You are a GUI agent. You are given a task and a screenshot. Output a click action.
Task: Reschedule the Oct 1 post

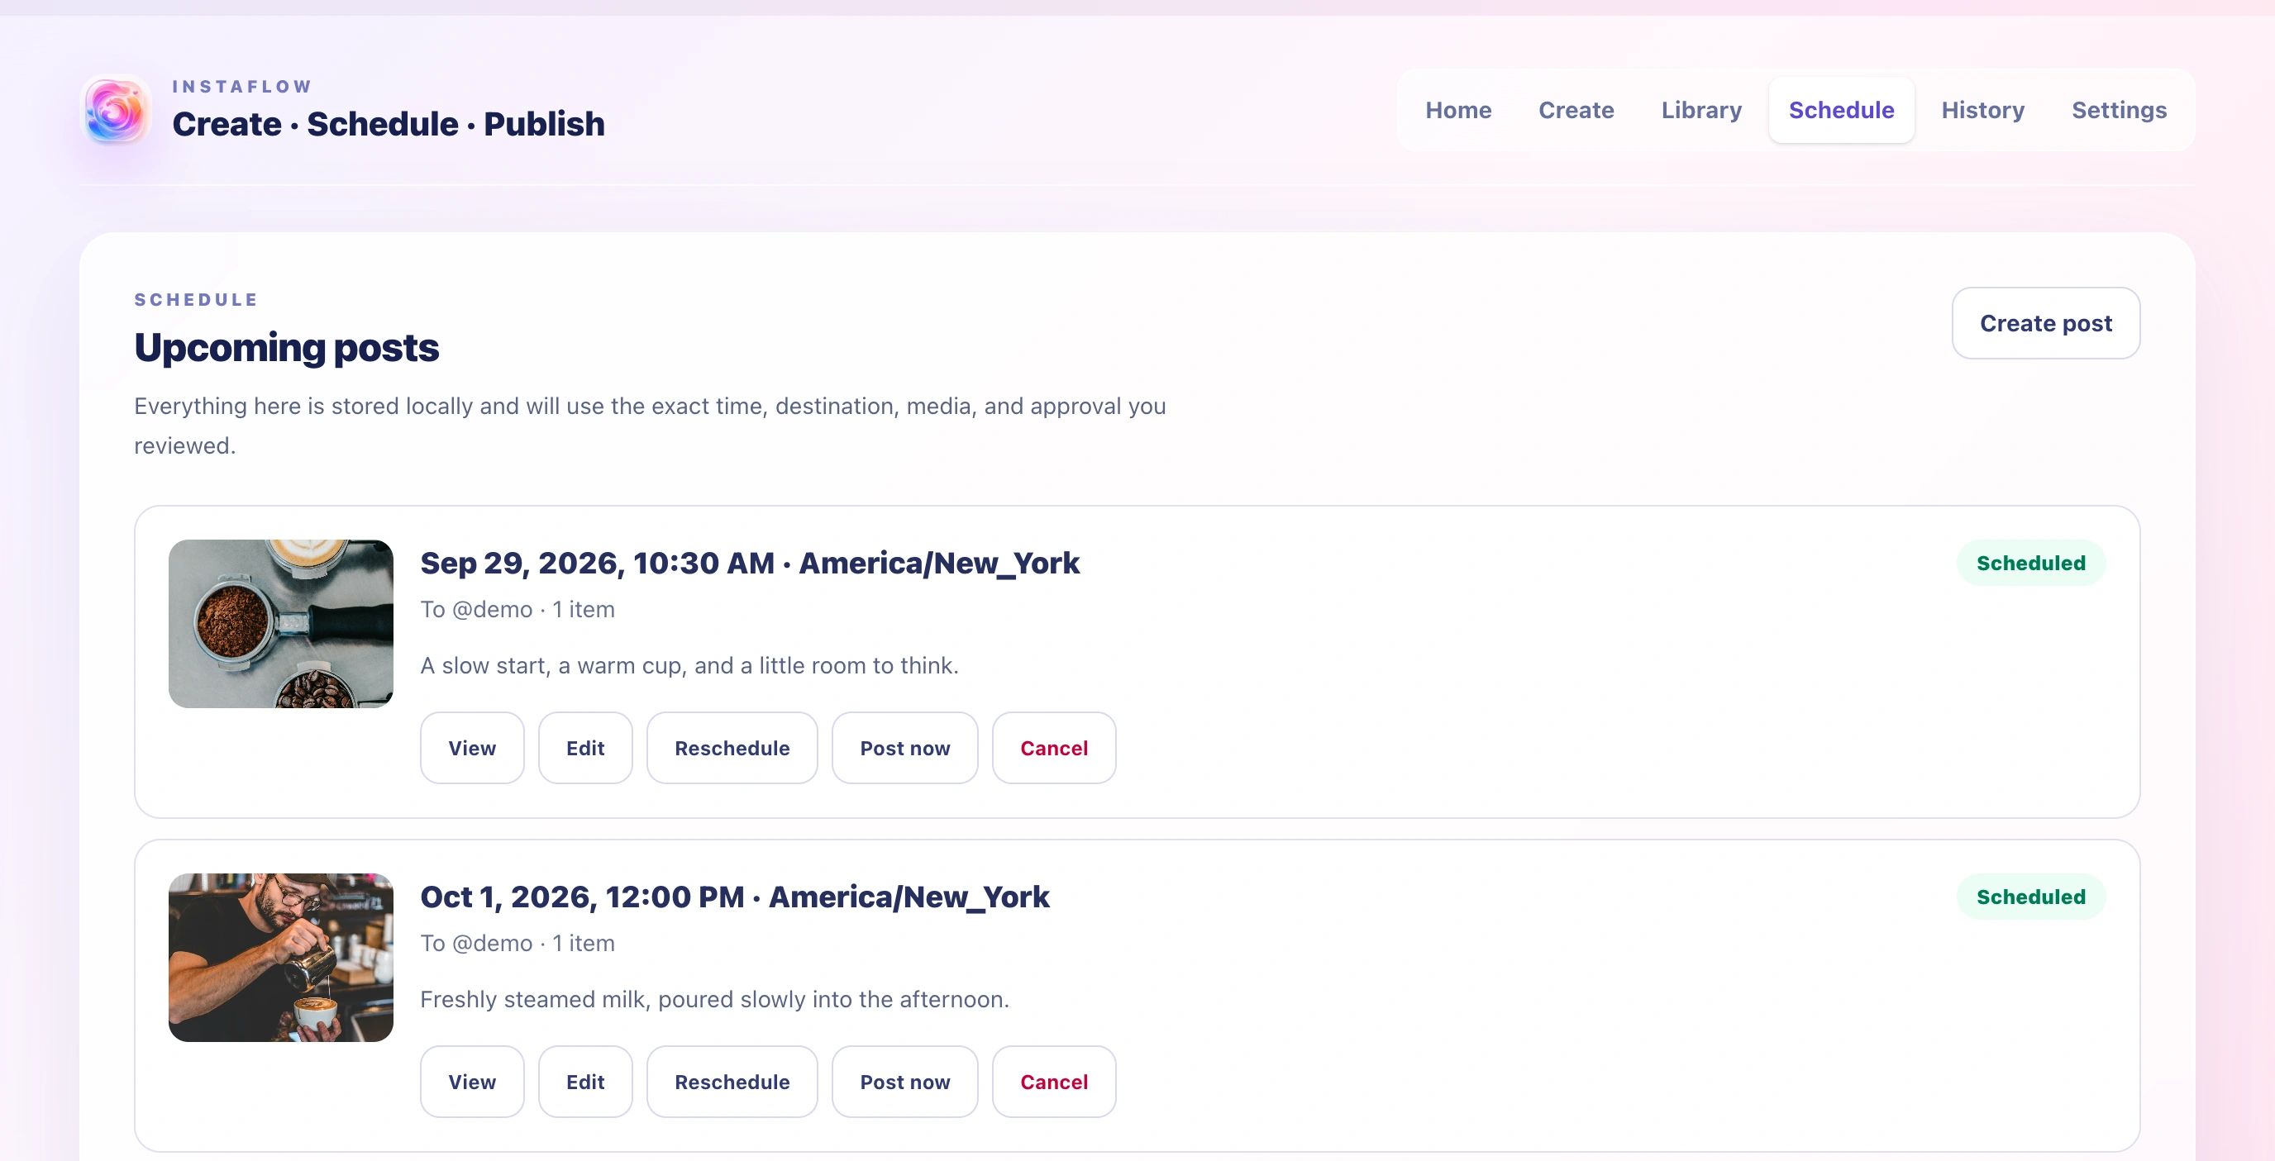pos(732,1082)
